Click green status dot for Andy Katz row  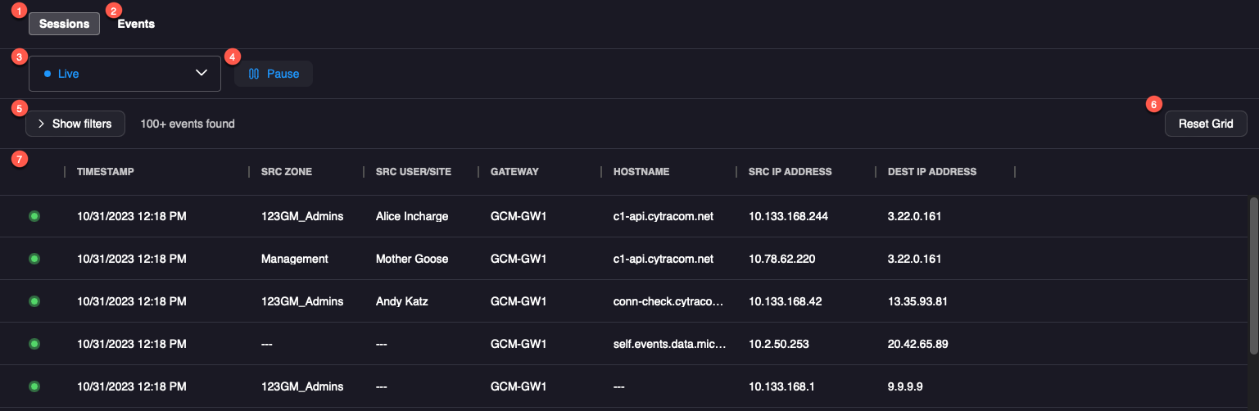coord(34,301)
